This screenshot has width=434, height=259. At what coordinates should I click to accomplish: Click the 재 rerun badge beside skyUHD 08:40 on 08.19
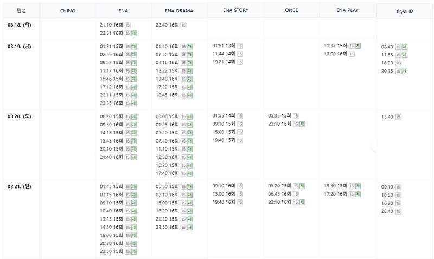click(x=404, y=47)
